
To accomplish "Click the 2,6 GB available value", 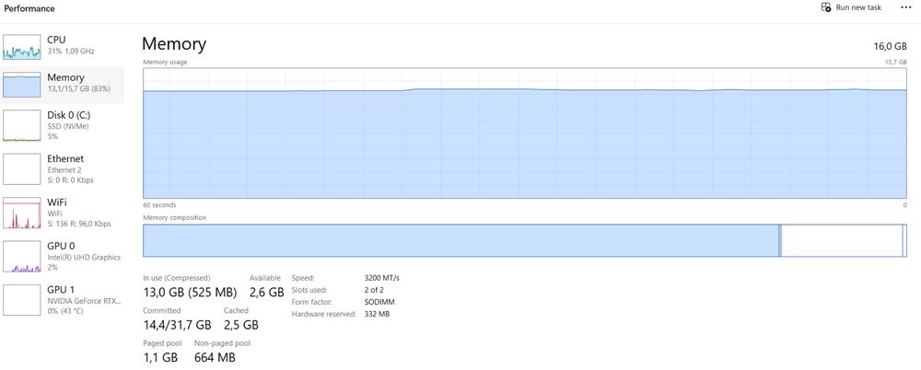I will [267, 292].
